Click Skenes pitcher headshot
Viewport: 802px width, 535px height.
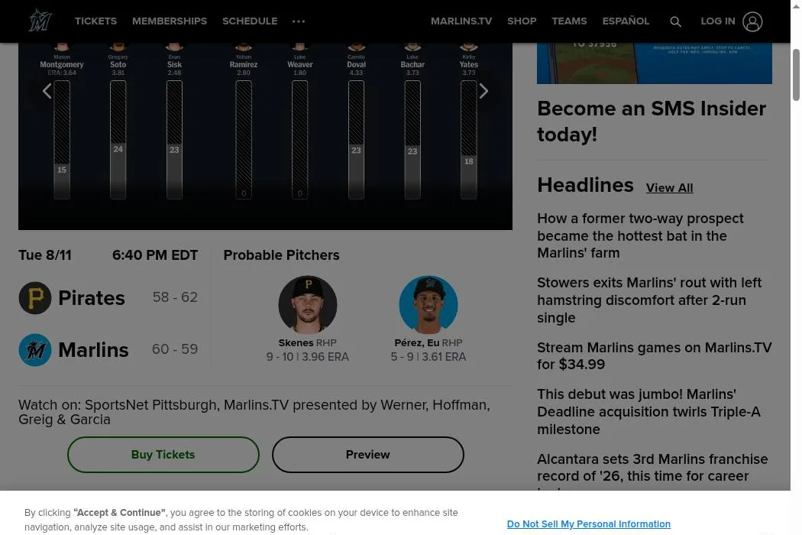pos(307,305)
